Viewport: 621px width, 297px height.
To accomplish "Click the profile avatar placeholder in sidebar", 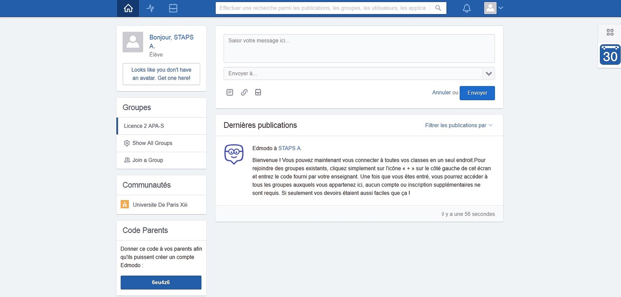I will pyautogui.click(x=133, y=42).
